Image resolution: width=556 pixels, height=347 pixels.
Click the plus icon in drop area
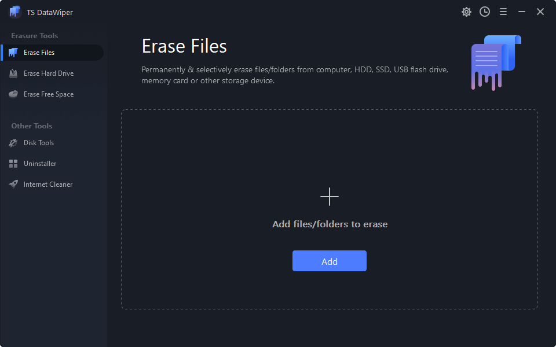click(330, 197)
